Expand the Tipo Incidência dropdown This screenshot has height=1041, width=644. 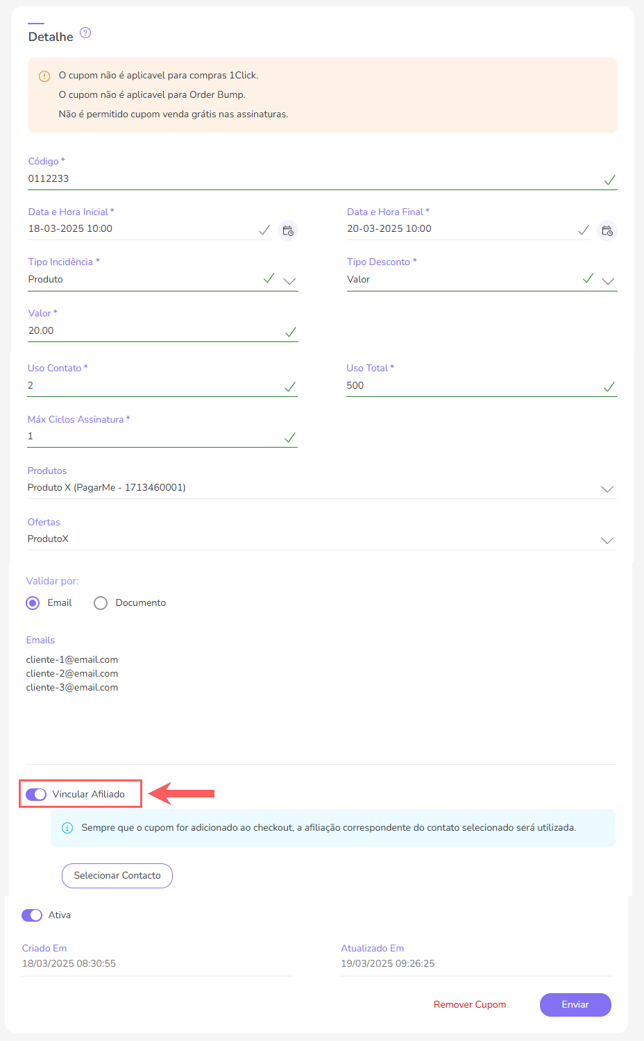289,280
